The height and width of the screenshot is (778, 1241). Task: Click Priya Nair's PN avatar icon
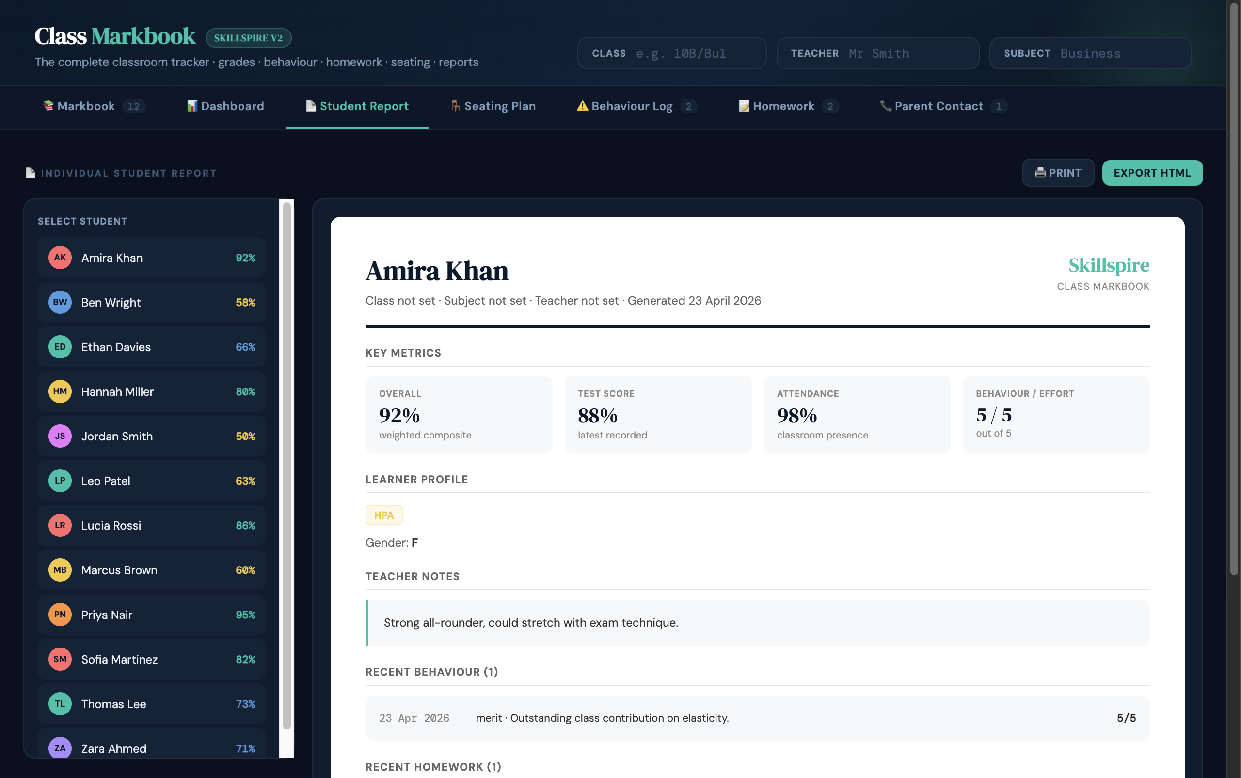click(x=60, y=615)
